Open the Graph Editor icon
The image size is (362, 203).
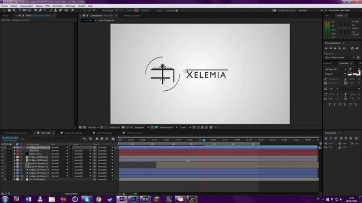[113, 139]
